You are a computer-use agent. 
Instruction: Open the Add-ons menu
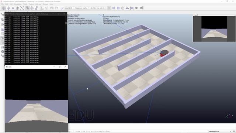38,4
